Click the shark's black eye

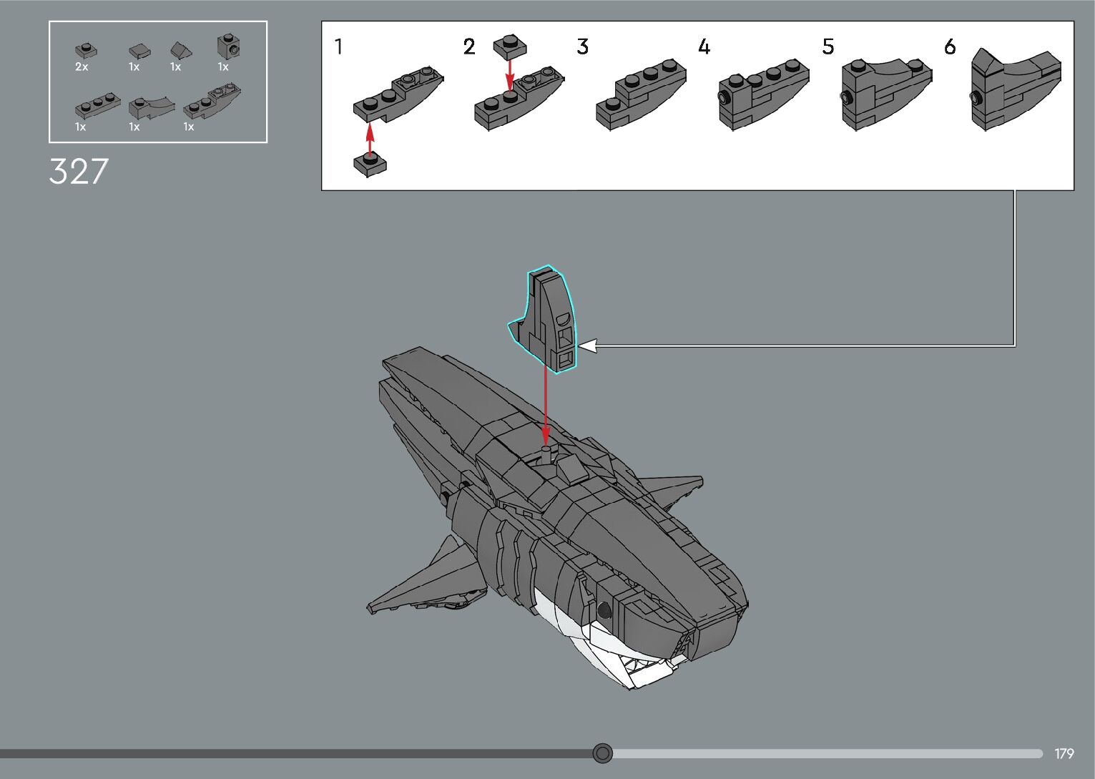[x=603, y=610]
